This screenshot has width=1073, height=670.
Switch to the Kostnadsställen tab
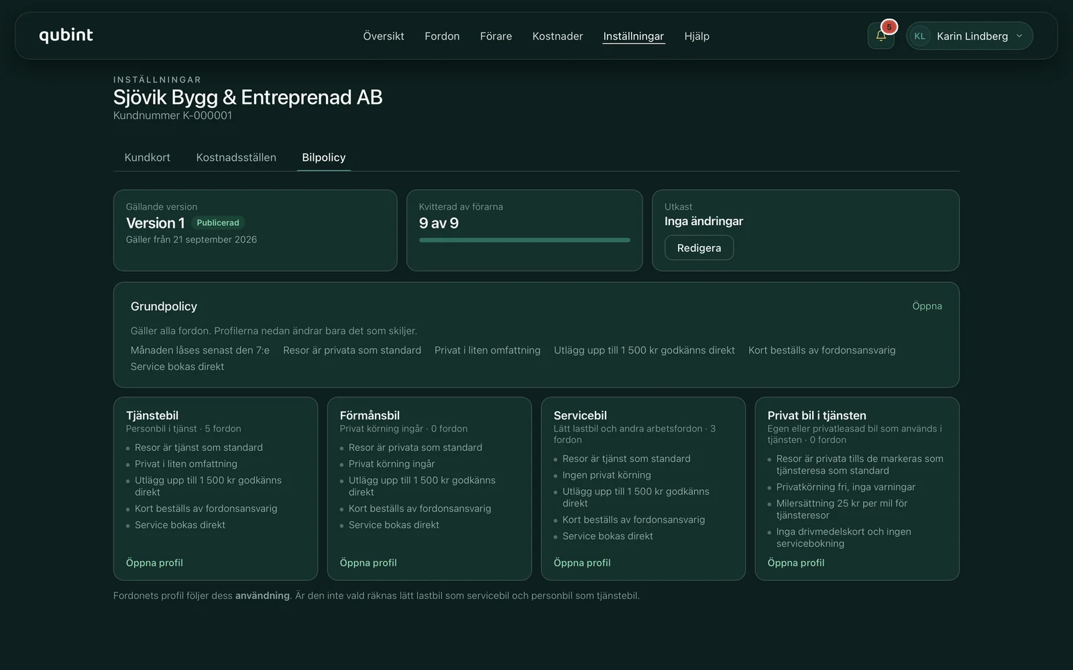click(x=236, y=157)
